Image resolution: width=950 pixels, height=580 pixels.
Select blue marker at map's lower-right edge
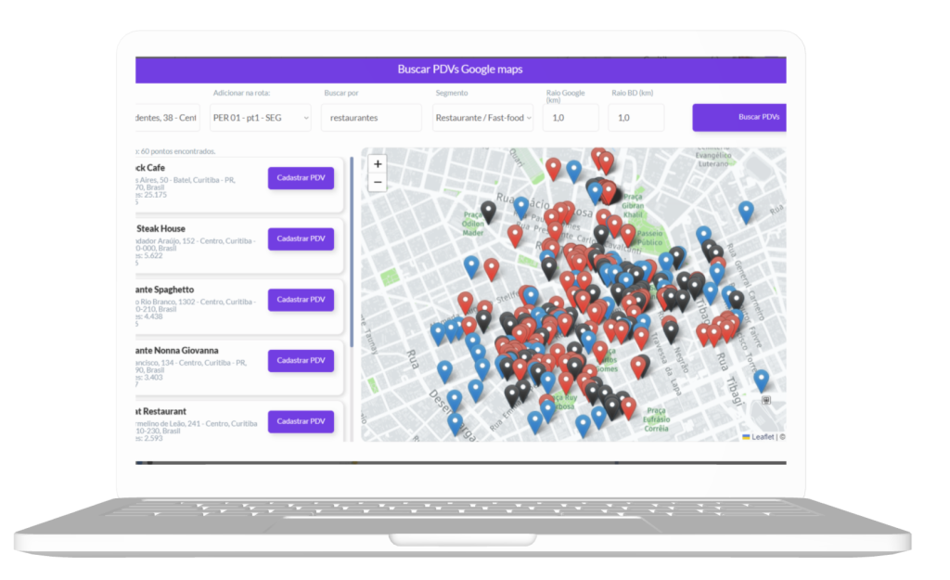pyautogui.click(x=762, y=380)
